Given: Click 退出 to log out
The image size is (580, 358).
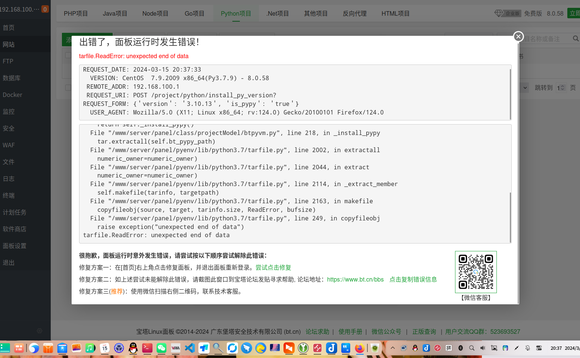Looking at the screenshot, I should 25,263.
